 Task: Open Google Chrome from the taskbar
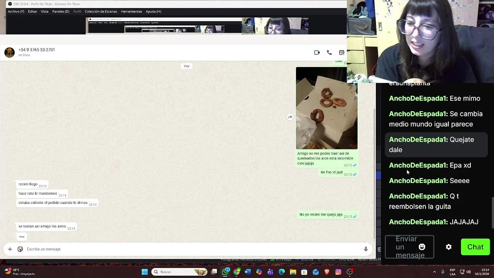(237, 272)
